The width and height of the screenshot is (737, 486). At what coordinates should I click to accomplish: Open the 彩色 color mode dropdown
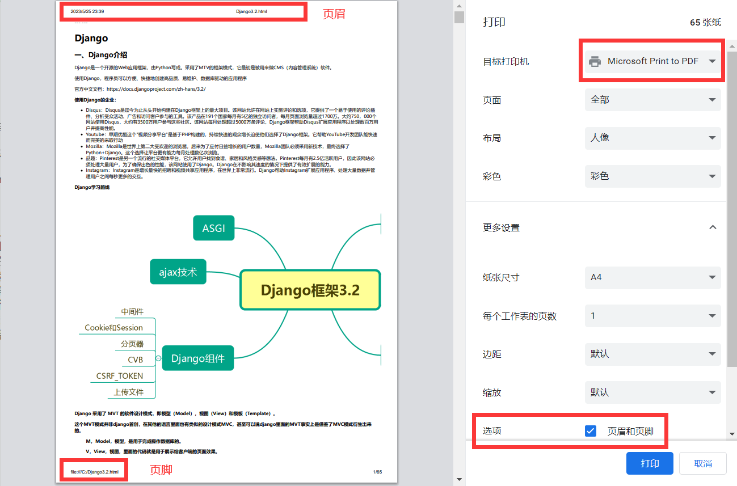point(652,176)
